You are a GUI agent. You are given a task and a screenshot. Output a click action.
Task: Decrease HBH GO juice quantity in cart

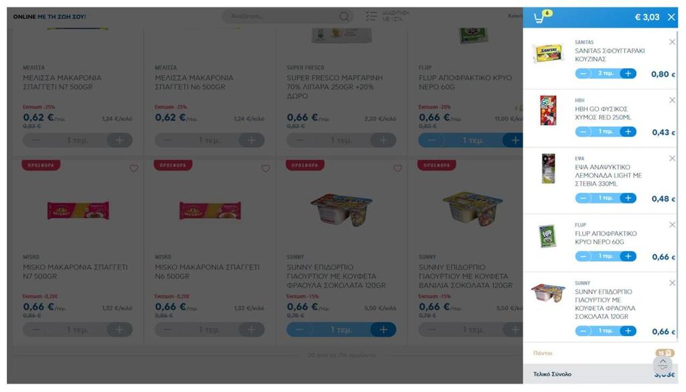click(584, 132)
